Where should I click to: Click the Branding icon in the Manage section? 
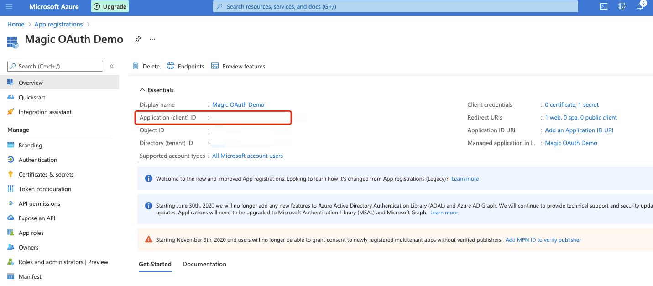(x=10, y=145)
